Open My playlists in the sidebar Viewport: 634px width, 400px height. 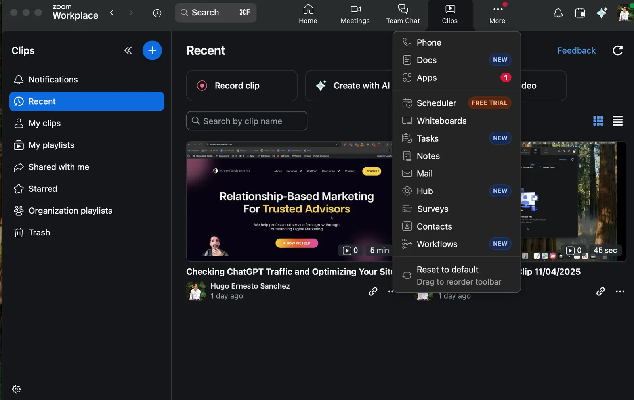point(86,145)
